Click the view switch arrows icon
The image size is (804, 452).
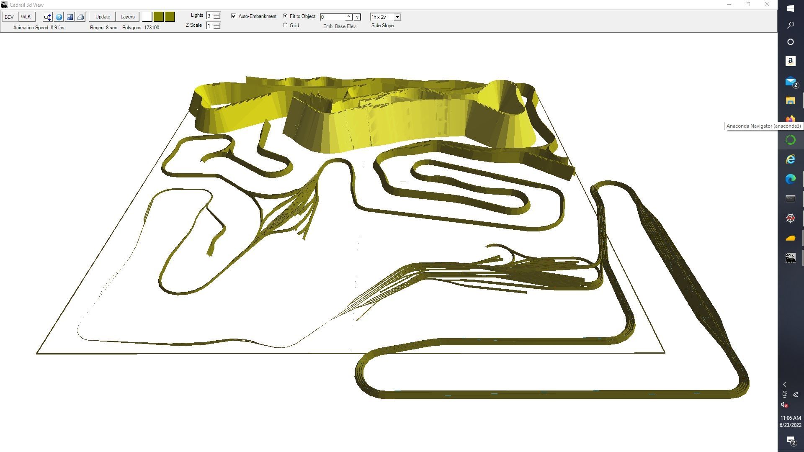click(x=47, y=17)
